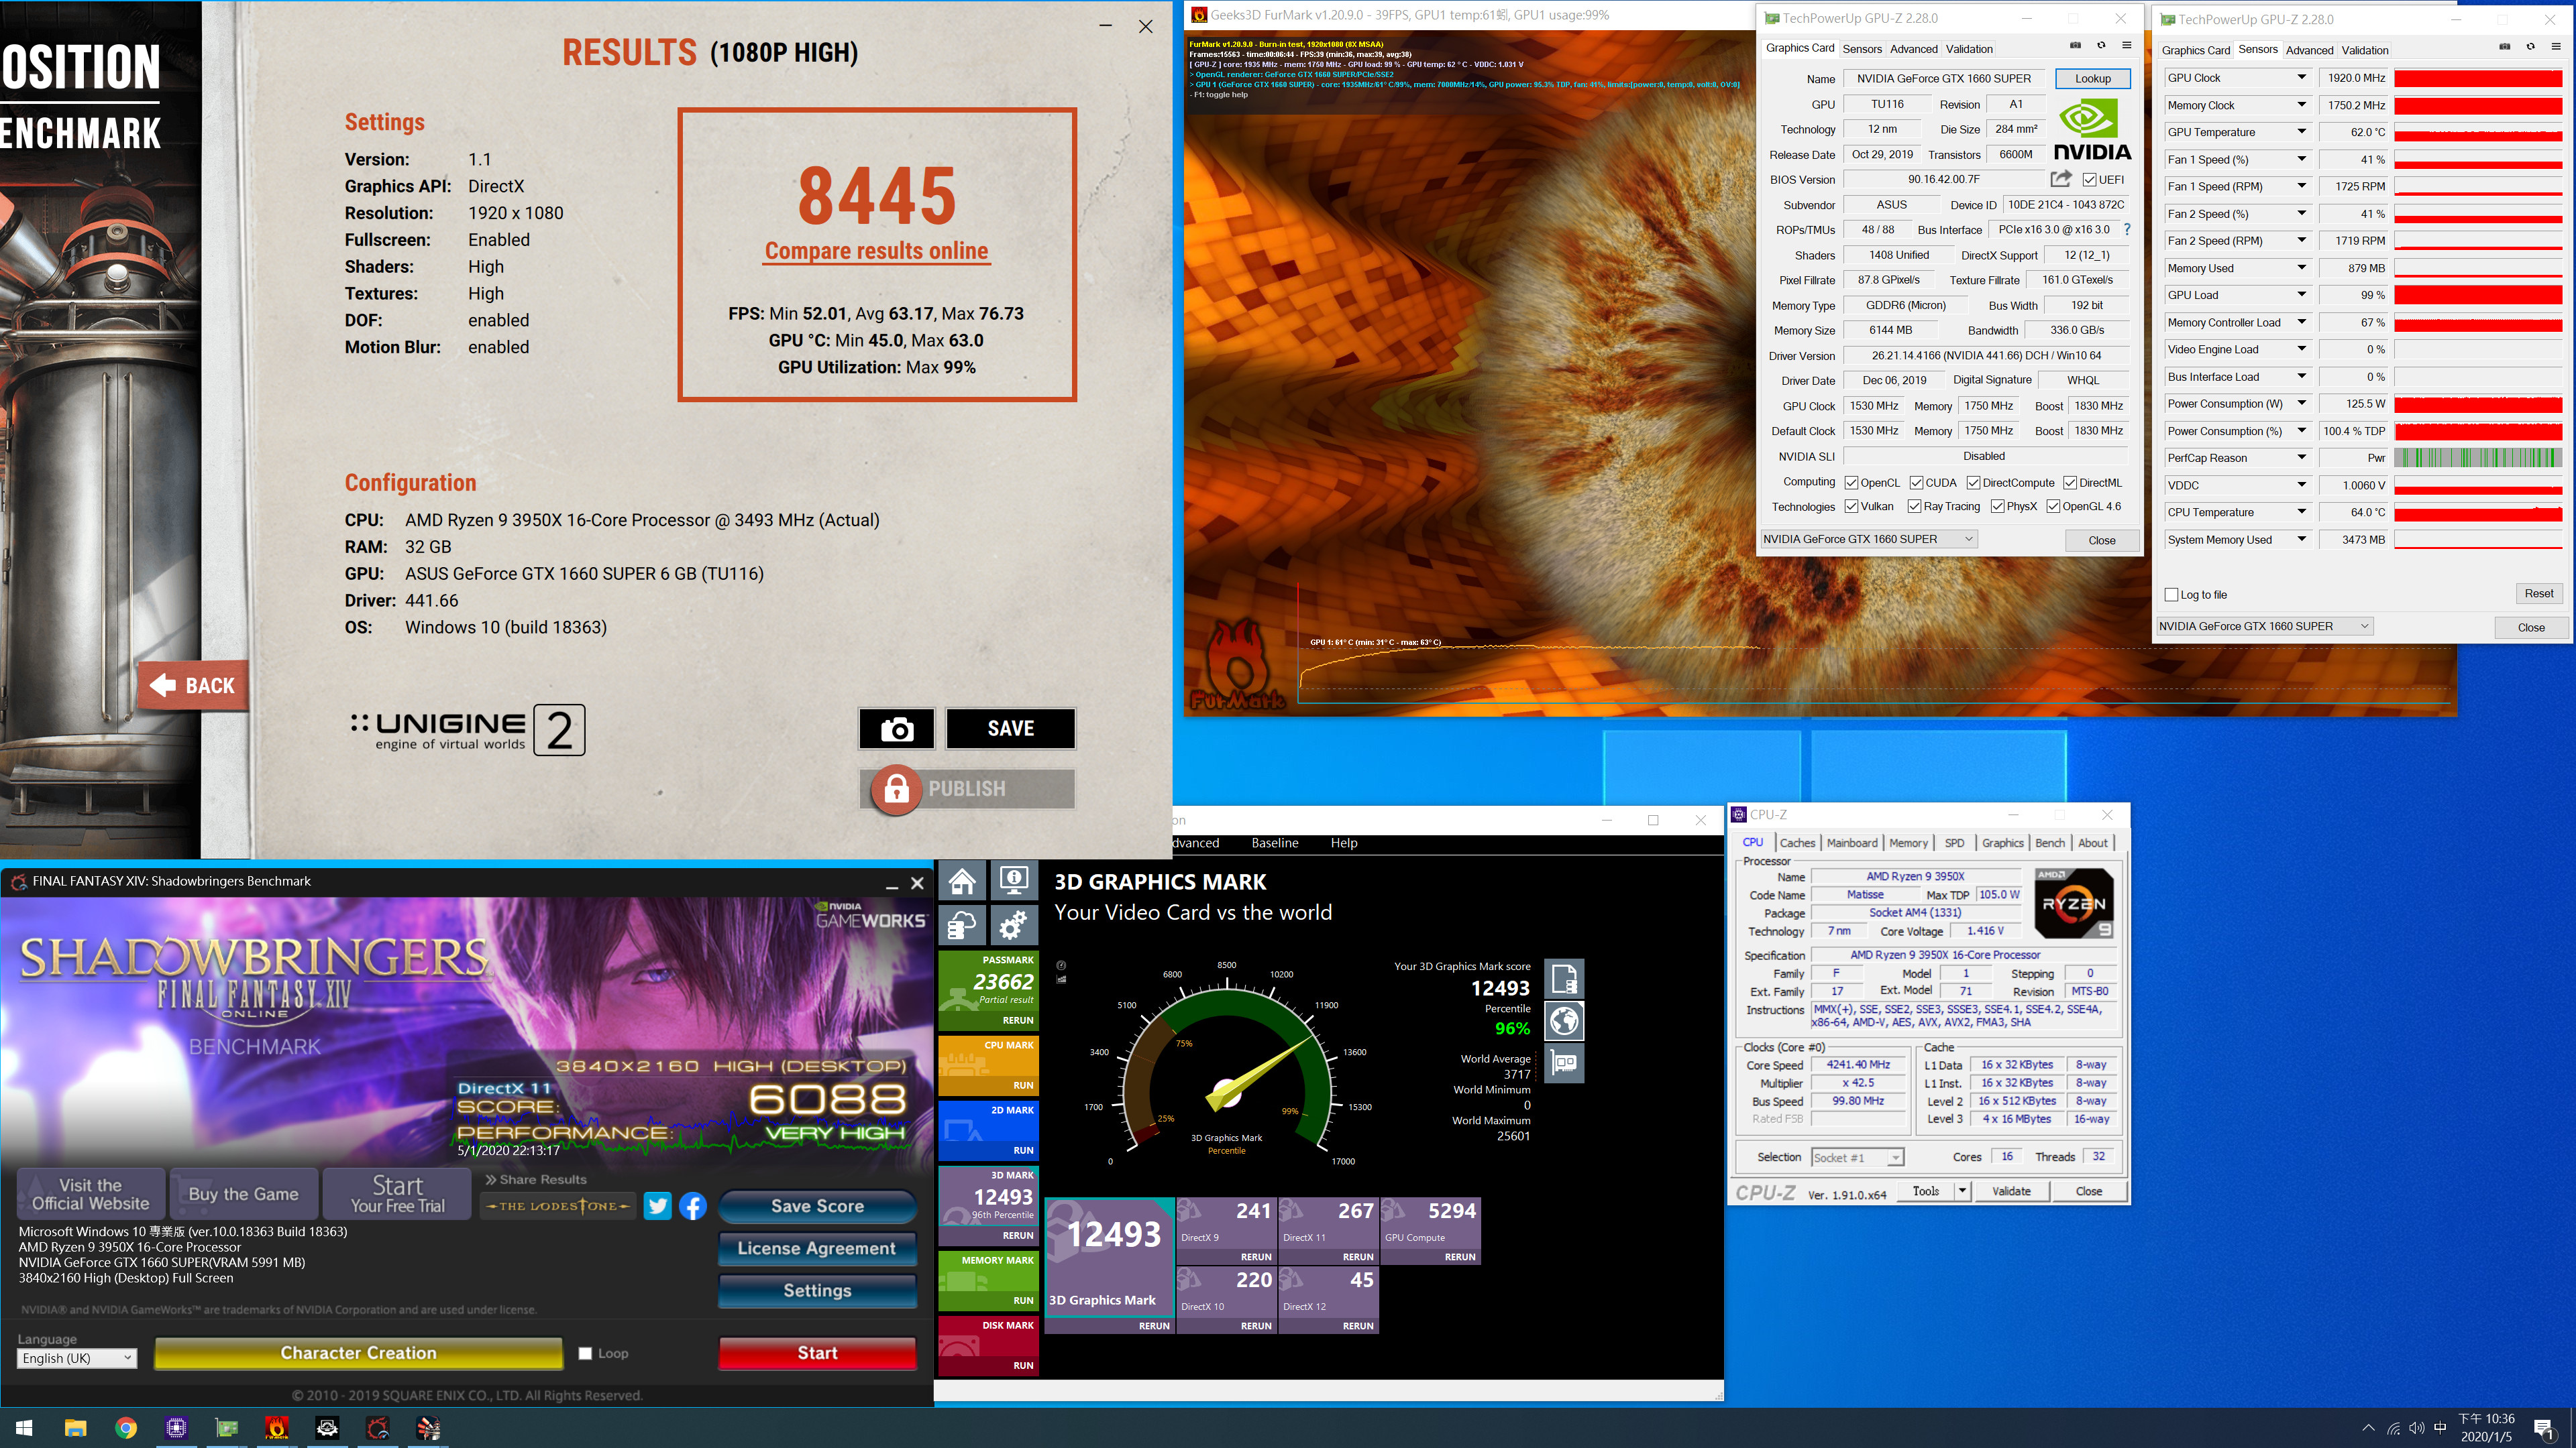
Task: Open GPU selector dropdown in GPU-Z Graphics Card window
Action: click(1868, 540)
